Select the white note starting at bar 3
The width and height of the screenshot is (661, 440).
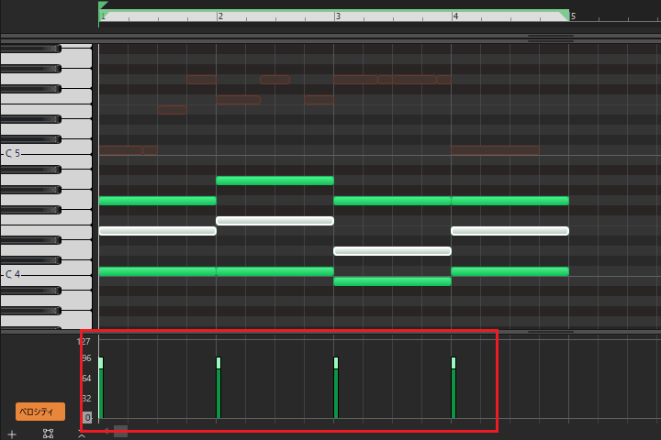point(392,250)
